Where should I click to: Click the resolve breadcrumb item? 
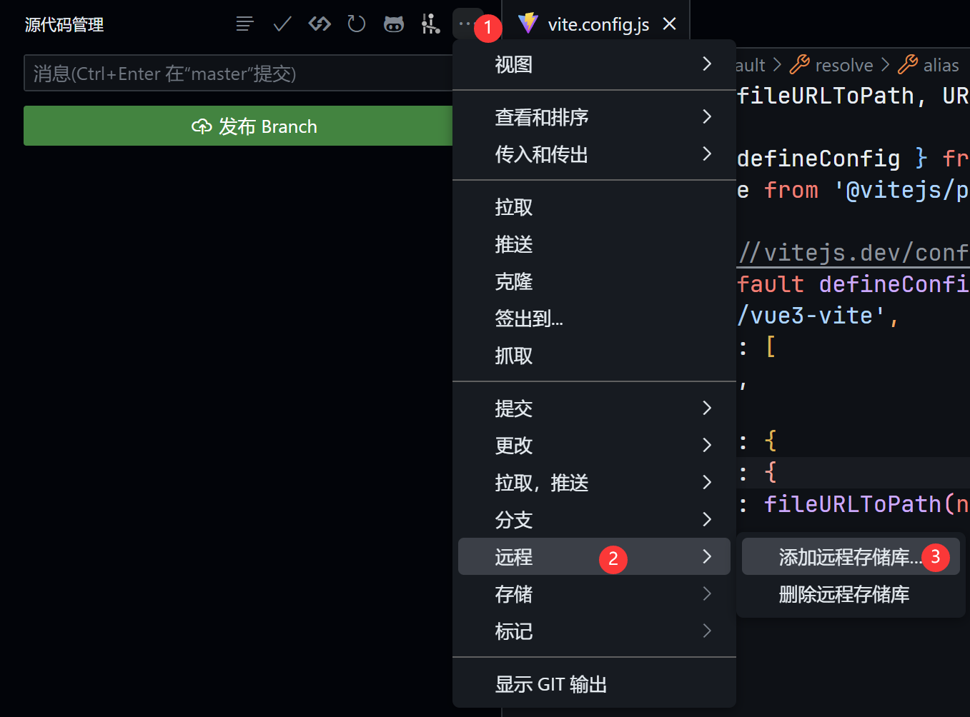(x=844, y=65)
